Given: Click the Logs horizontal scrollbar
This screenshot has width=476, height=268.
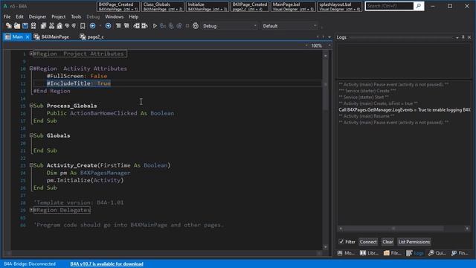Looking at the screenshot, I should [x=404, y=229].
